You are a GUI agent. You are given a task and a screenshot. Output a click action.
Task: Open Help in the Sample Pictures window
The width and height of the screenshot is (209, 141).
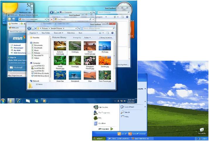[x=112, y=33]
